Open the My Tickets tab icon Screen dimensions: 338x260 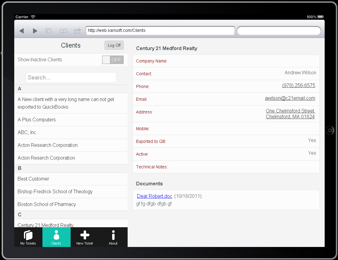point(28,237)
